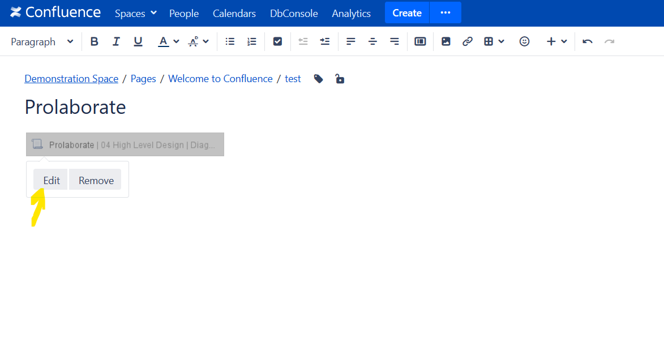Select the Prolaborate macro placeholder

125,144
